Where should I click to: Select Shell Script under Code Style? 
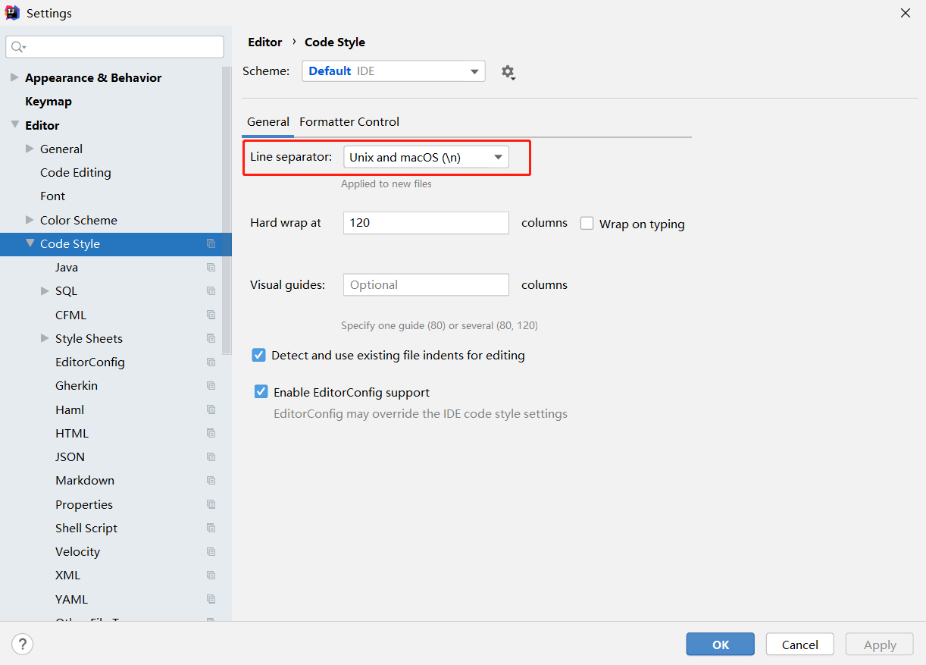86,529
